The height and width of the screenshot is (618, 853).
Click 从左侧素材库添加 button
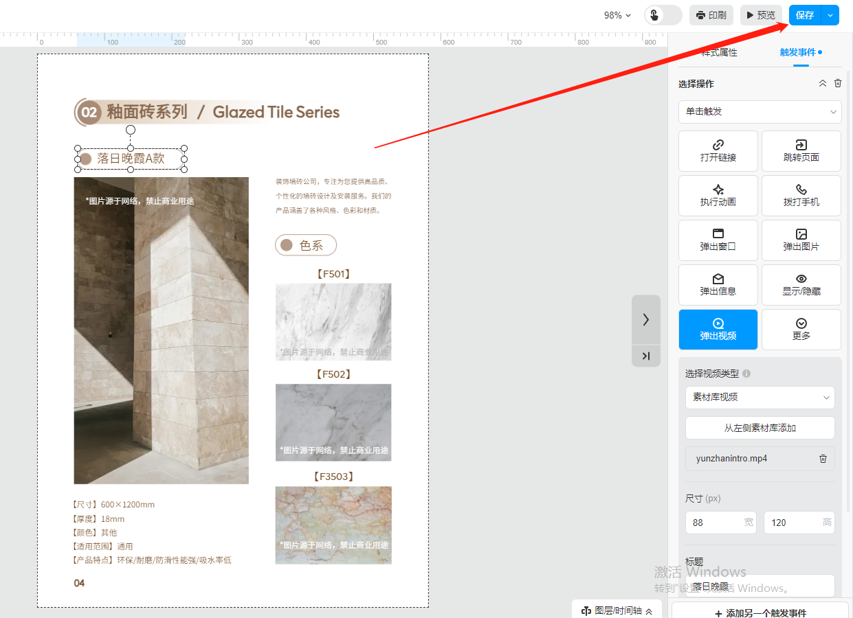(760, 428)
